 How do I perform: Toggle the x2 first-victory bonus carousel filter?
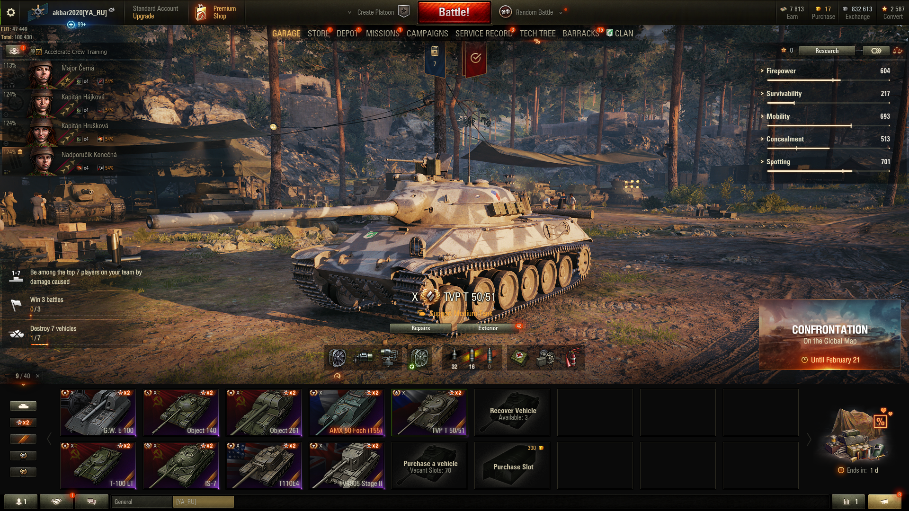[x=23, y=423]
